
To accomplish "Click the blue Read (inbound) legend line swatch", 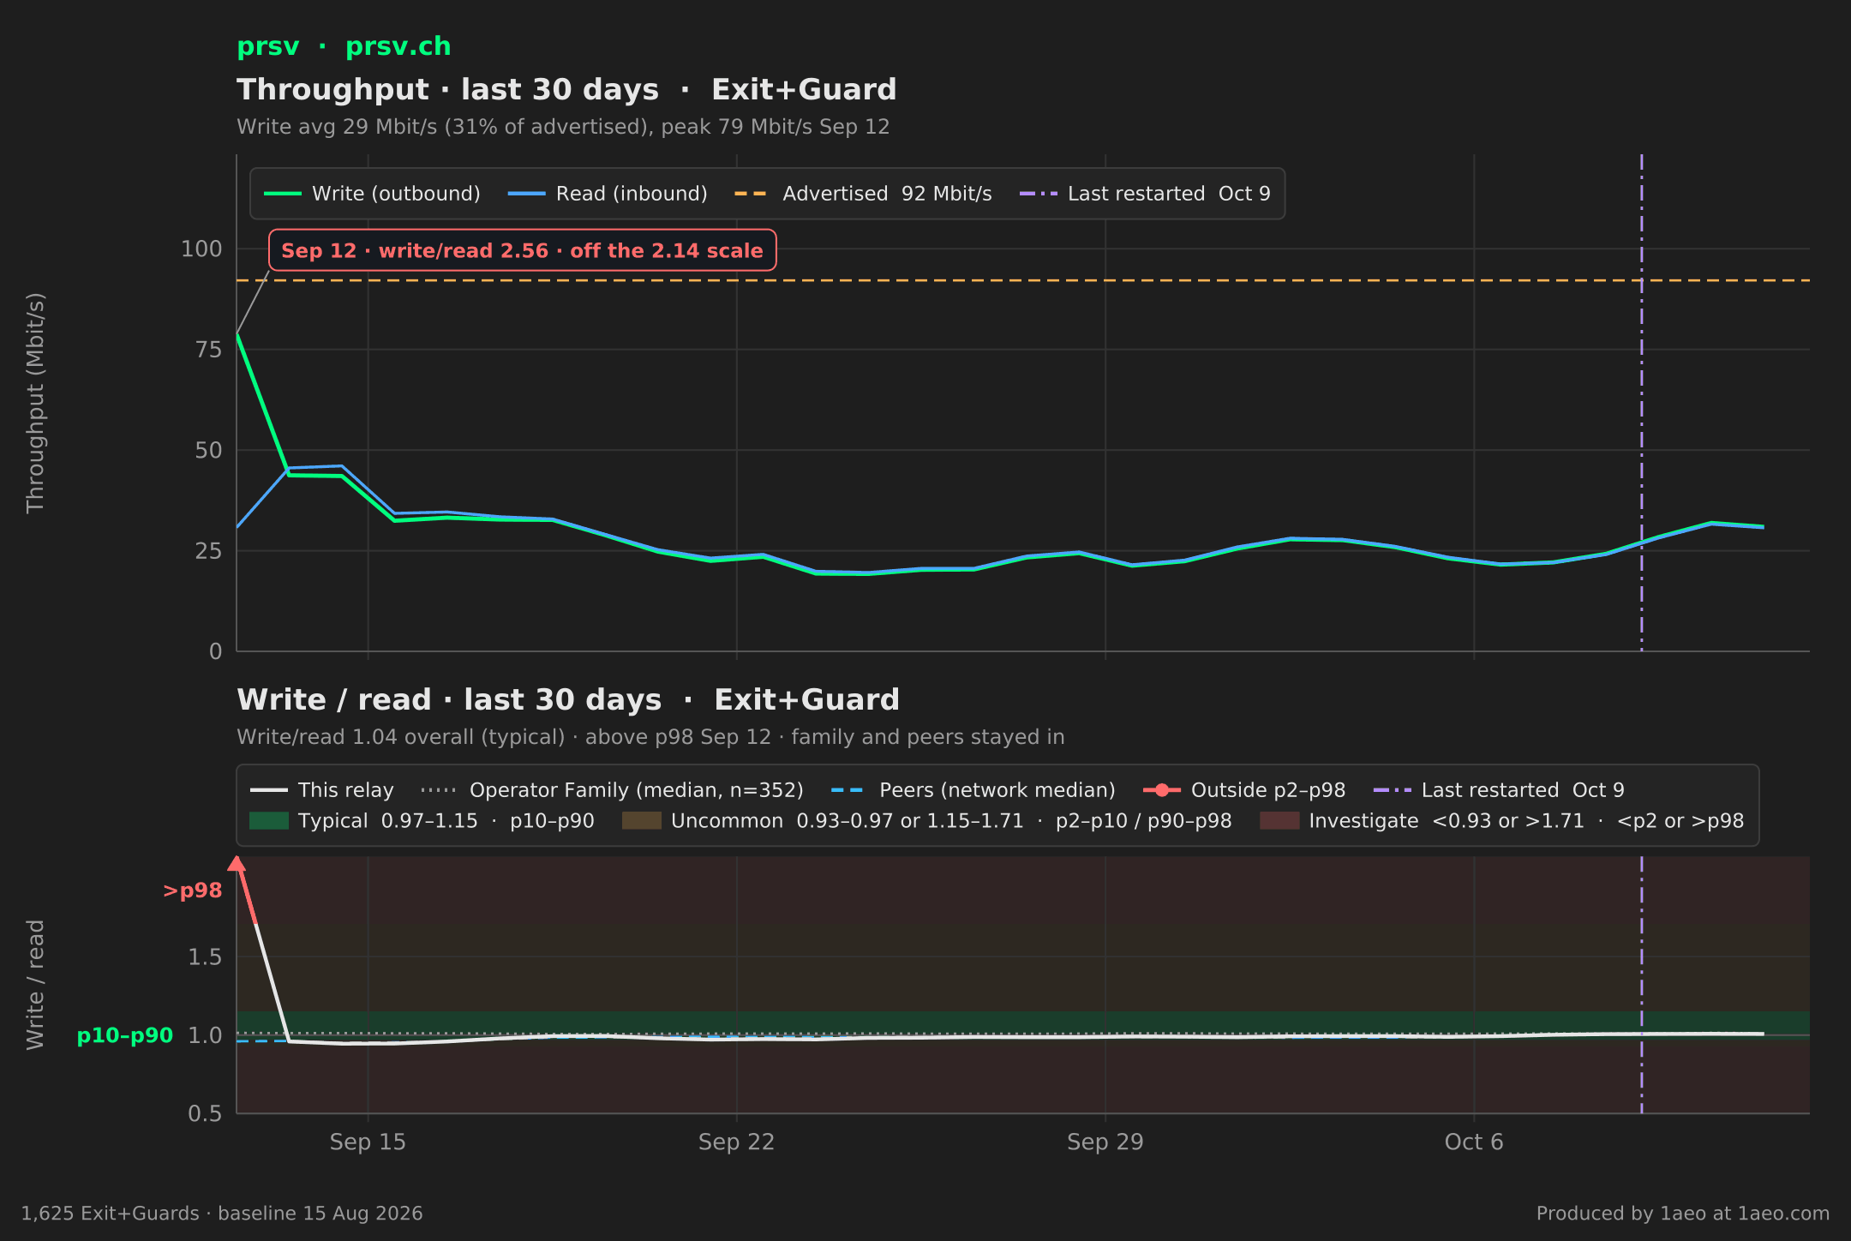I will click(526, 194).
